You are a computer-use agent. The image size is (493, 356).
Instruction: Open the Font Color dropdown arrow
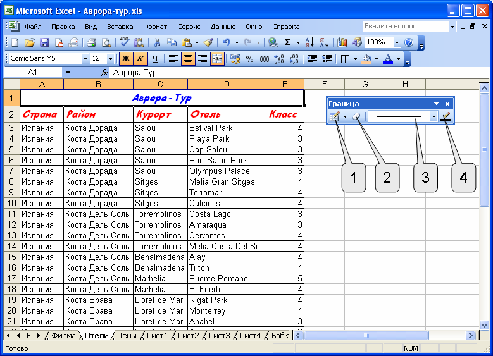398,59
